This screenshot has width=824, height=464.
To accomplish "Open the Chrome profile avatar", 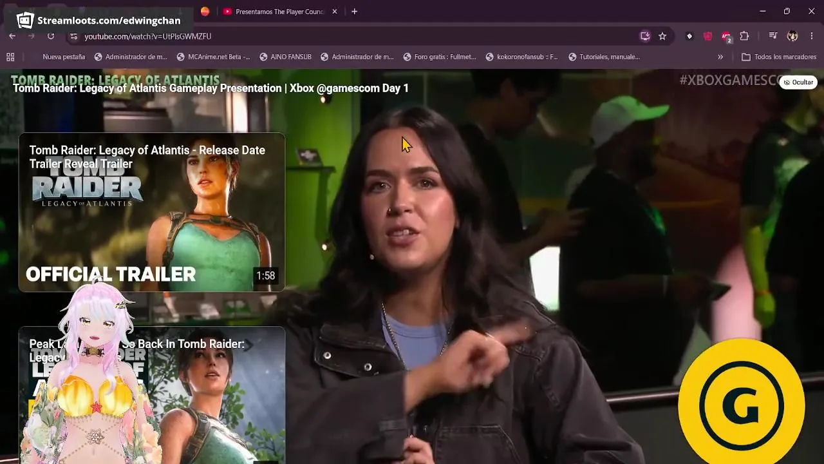I will [792, 36].
